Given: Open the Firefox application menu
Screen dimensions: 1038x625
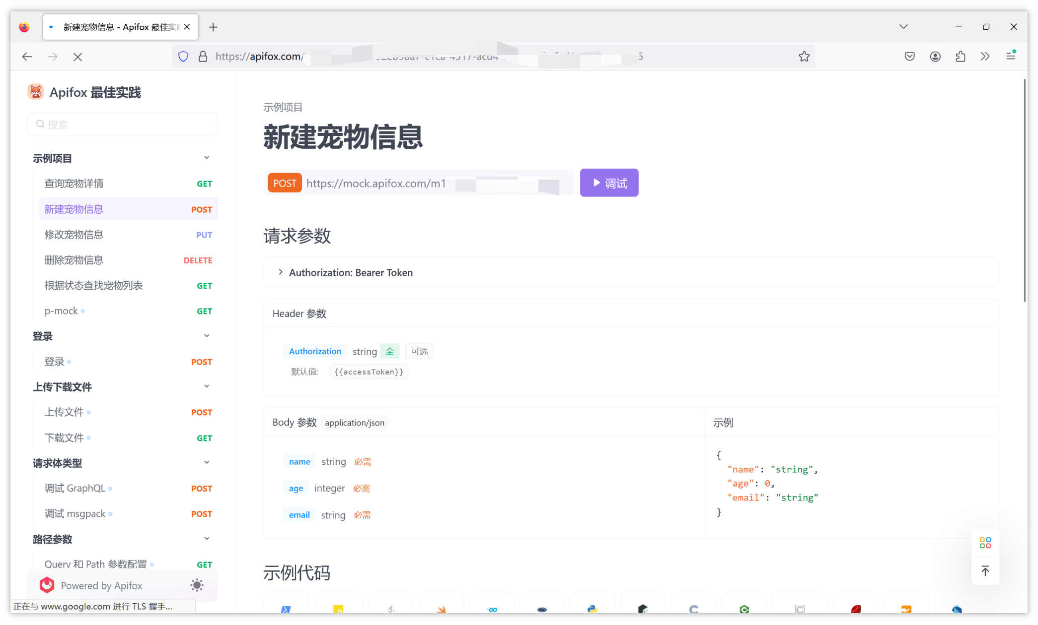Looking at the screenshot, I should click(x=1011, y=56).
